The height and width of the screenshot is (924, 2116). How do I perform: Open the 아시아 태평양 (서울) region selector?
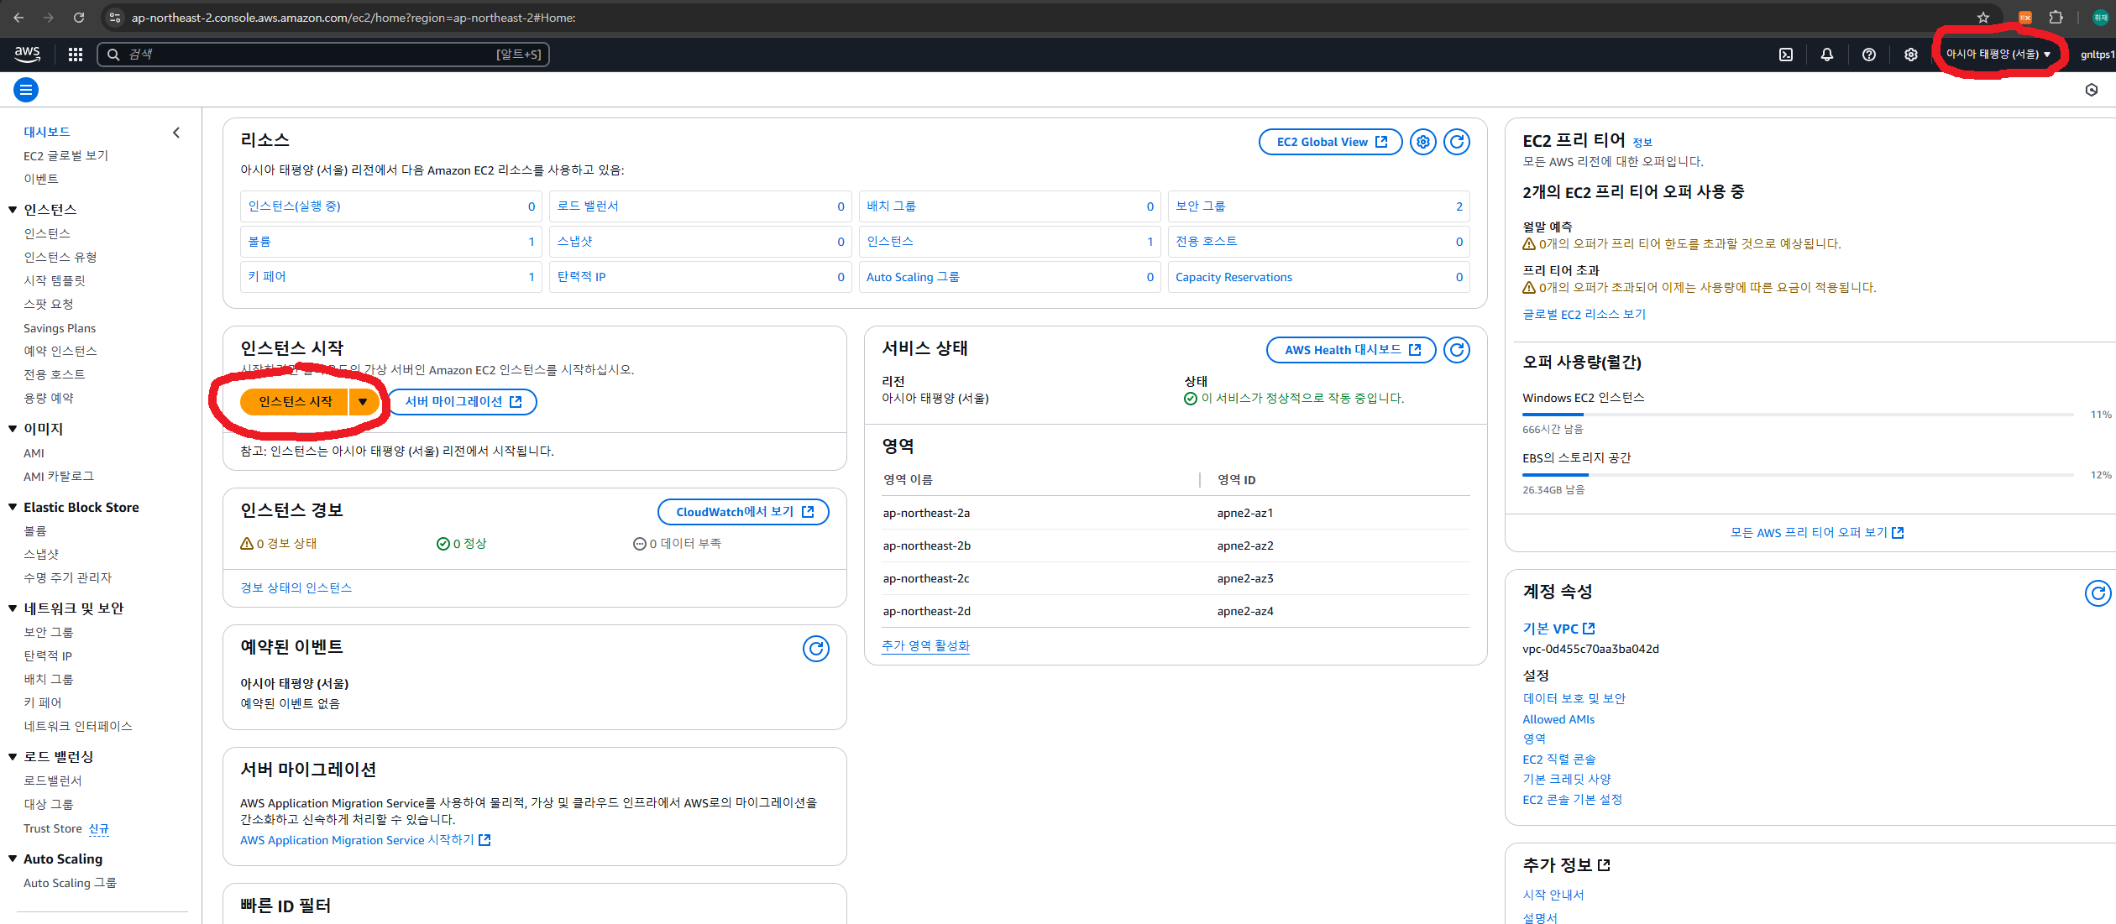tap(1998, 55)
